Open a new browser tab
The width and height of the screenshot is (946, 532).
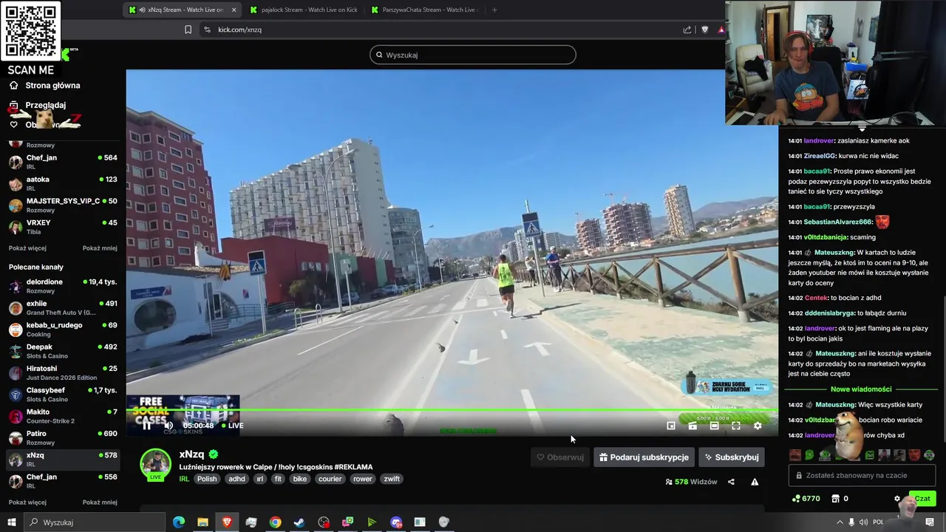click(x=494, y=10)
